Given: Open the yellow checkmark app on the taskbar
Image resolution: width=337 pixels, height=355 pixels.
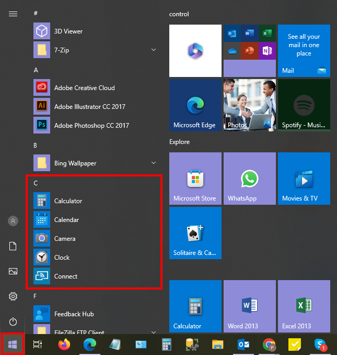Looking at the screenshot, I should [294, 345].
